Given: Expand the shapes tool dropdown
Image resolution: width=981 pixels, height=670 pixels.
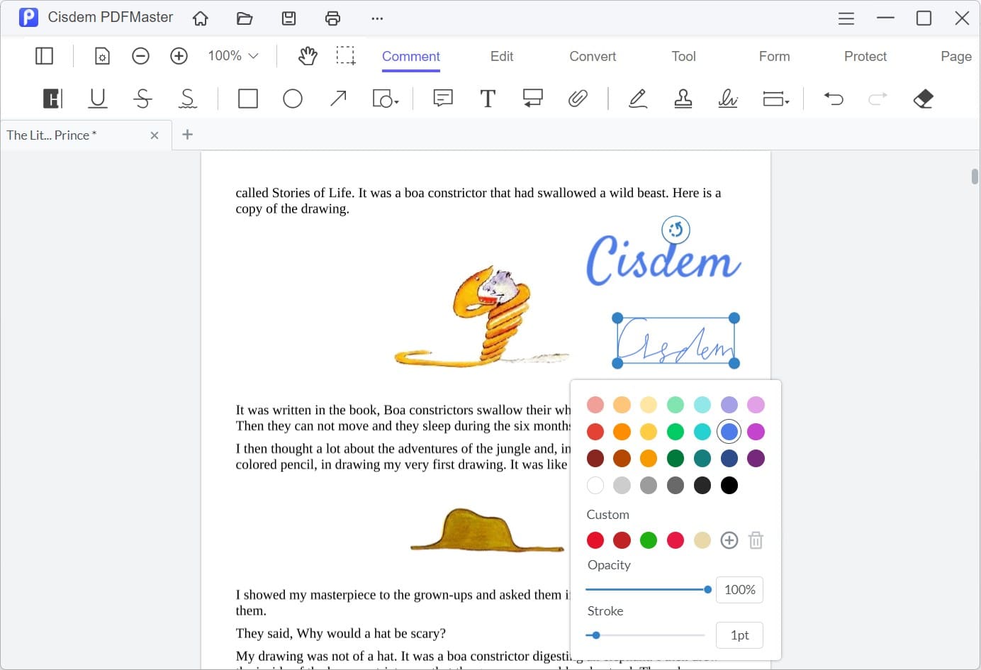Looking at the screenshot, I should 385,99.
